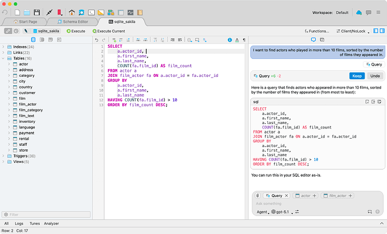
Task: Open the red bookmark icon
Action: 59,12
